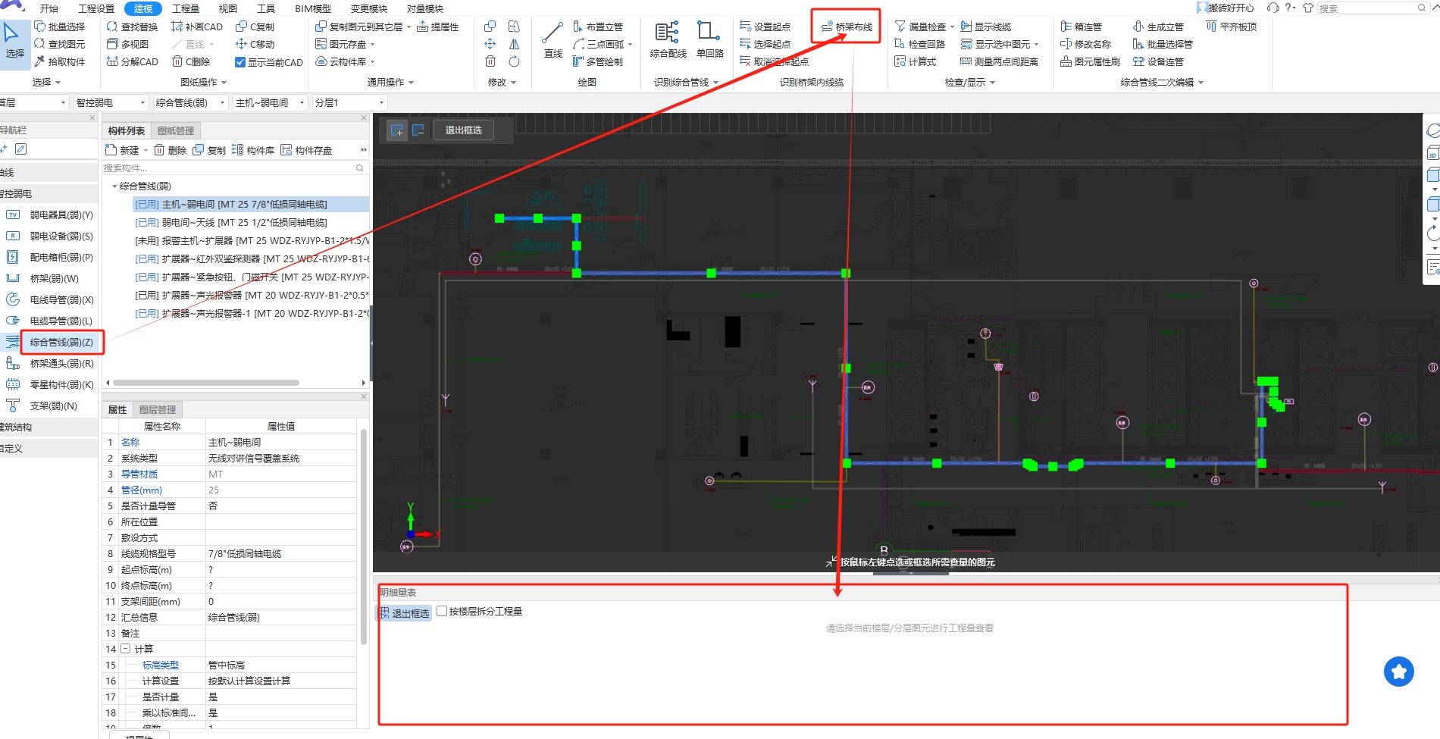Screen dimensions: 1440x739
Task: Click the blue star floating button
Action: pyautogui.click(x=1398, y=672)
